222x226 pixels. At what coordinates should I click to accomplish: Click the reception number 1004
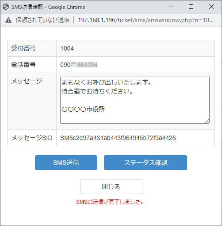67,48
